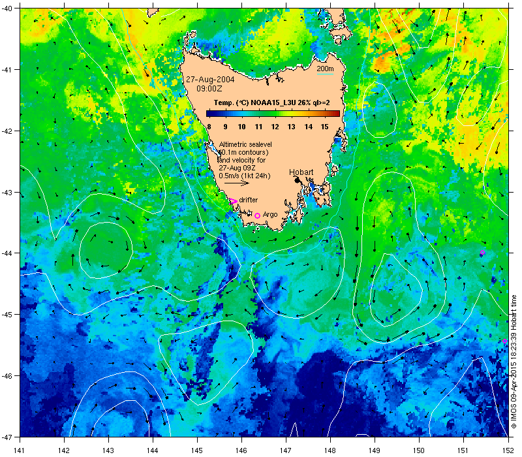Click the drifter label text
This screenshot has height=457, width=522.
click(x=249, y=200)
